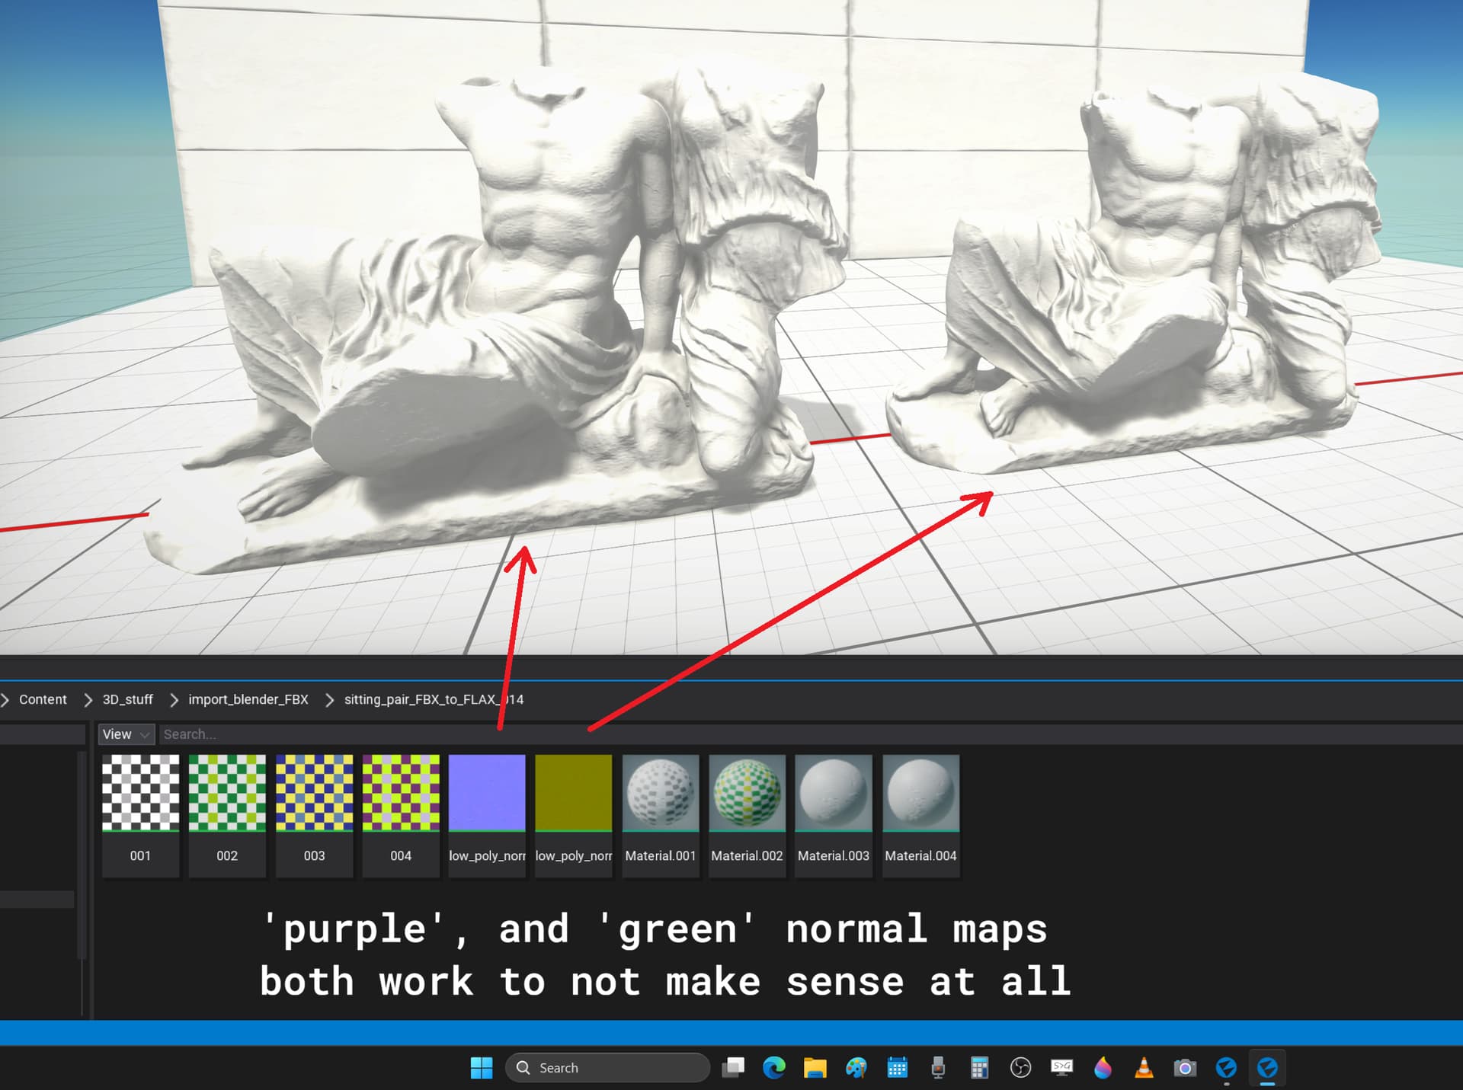This screenshot has height=1090, width=1463.
Task: Open the 004 purple-lime checker texture
Action: tap(401, 793)
